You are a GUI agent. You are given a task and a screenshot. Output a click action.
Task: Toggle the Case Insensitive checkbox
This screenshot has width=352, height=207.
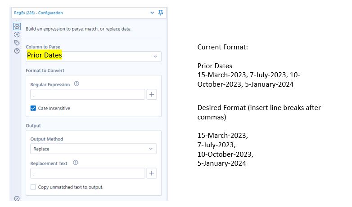pyautogui.click(x=33, y=108)
